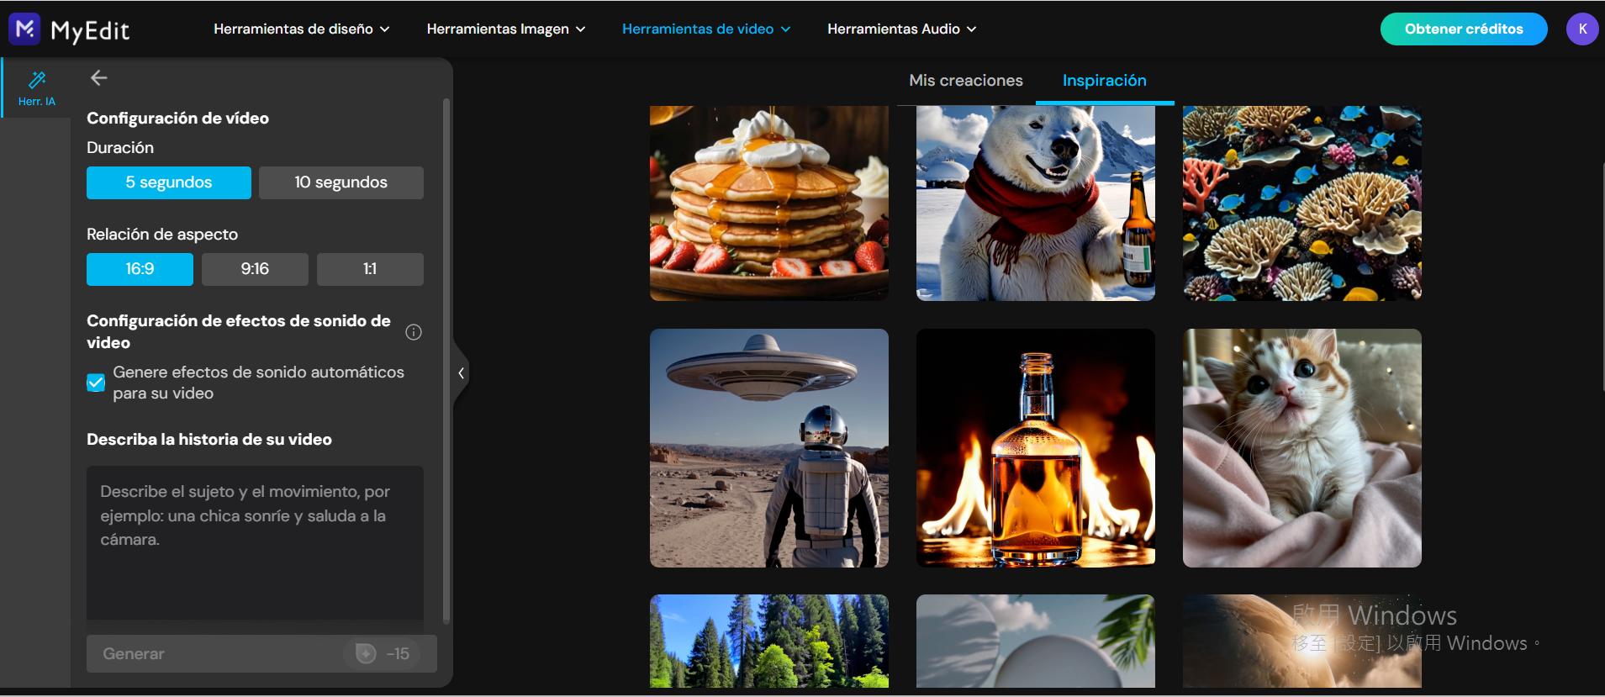
Task: Click the Duración label
Action: coord(120,148)
